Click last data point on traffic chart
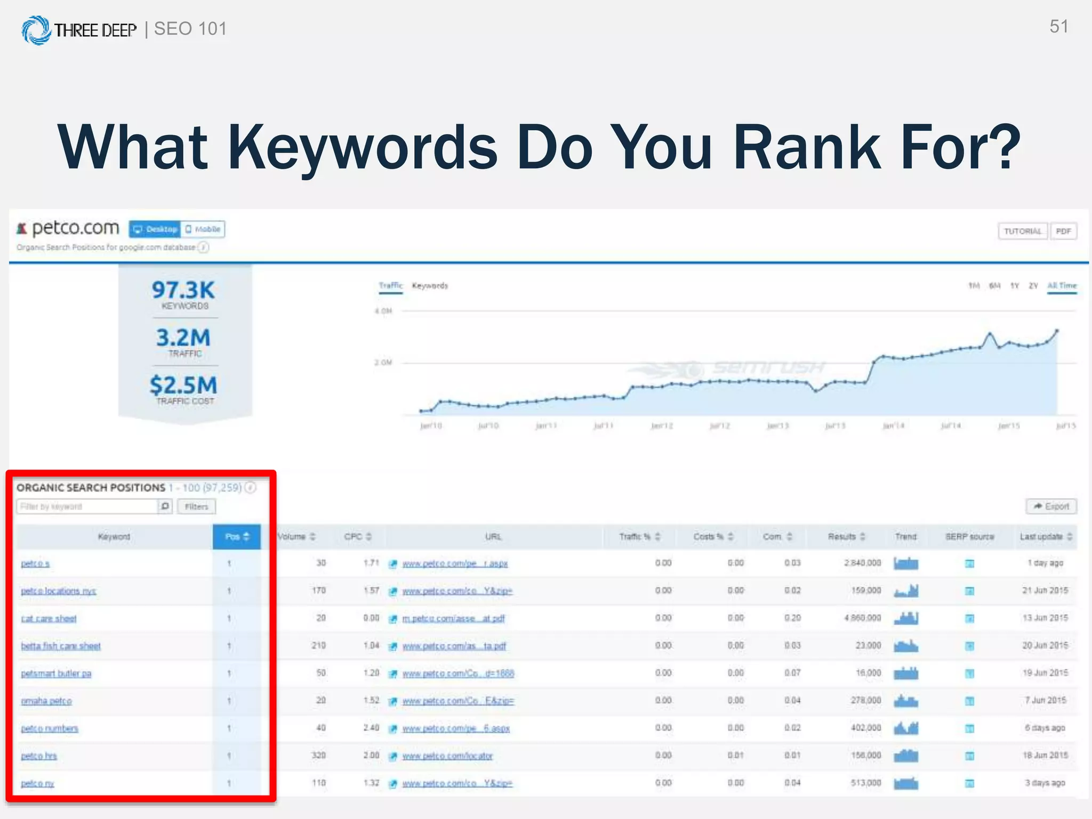This screenshot has height=819, width=1092. [1057, 331]
